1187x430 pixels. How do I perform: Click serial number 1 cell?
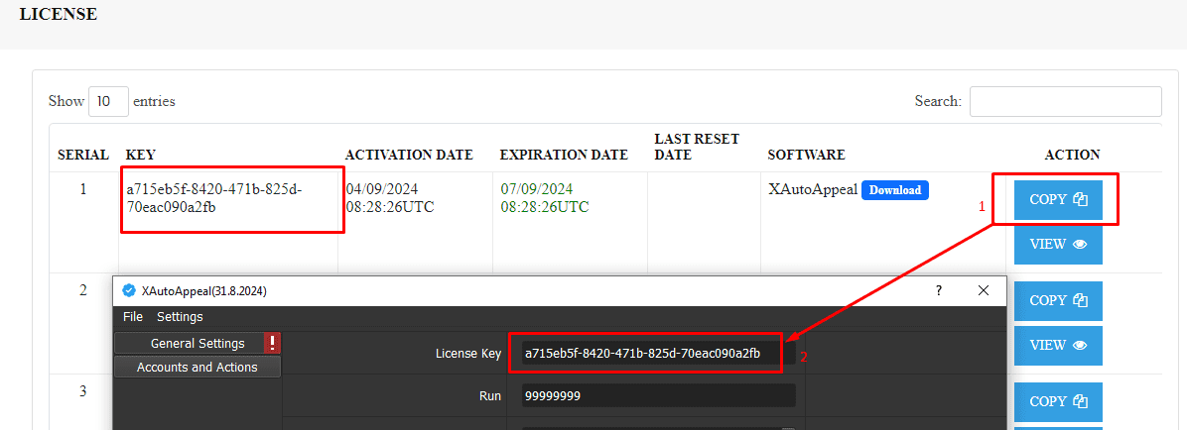(x=83, y=189)
